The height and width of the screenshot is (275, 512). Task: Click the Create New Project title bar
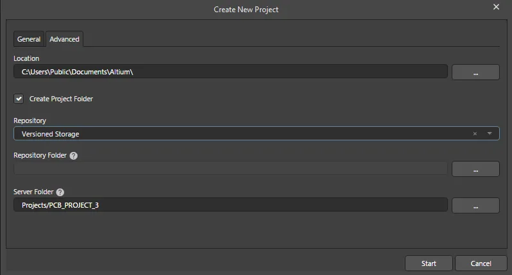tap(246, 10)
